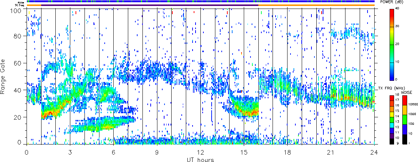Click the "POWER (dB)" color bar title
Screen dimensions: 418x162
tap(392, 2)
